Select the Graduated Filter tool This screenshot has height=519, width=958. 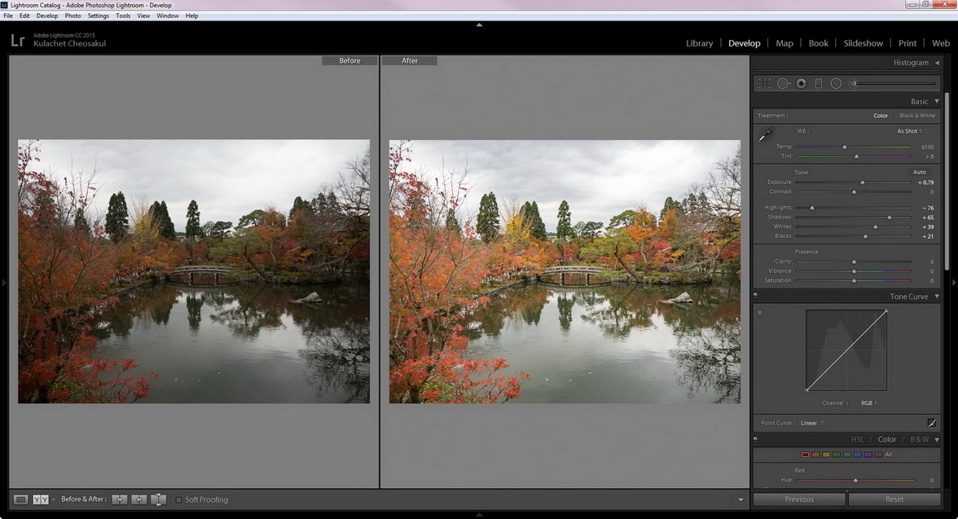(819, 83)
